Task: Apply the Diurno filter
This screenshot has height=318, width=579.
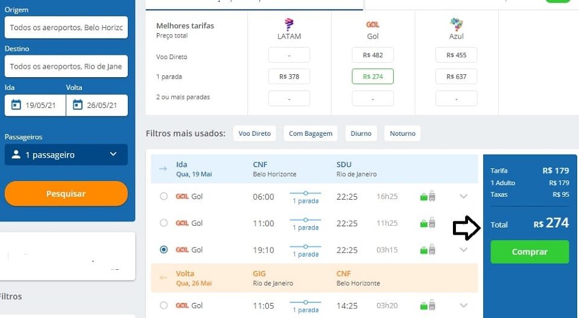Action: pyautogui.click(x=361, y=133)
